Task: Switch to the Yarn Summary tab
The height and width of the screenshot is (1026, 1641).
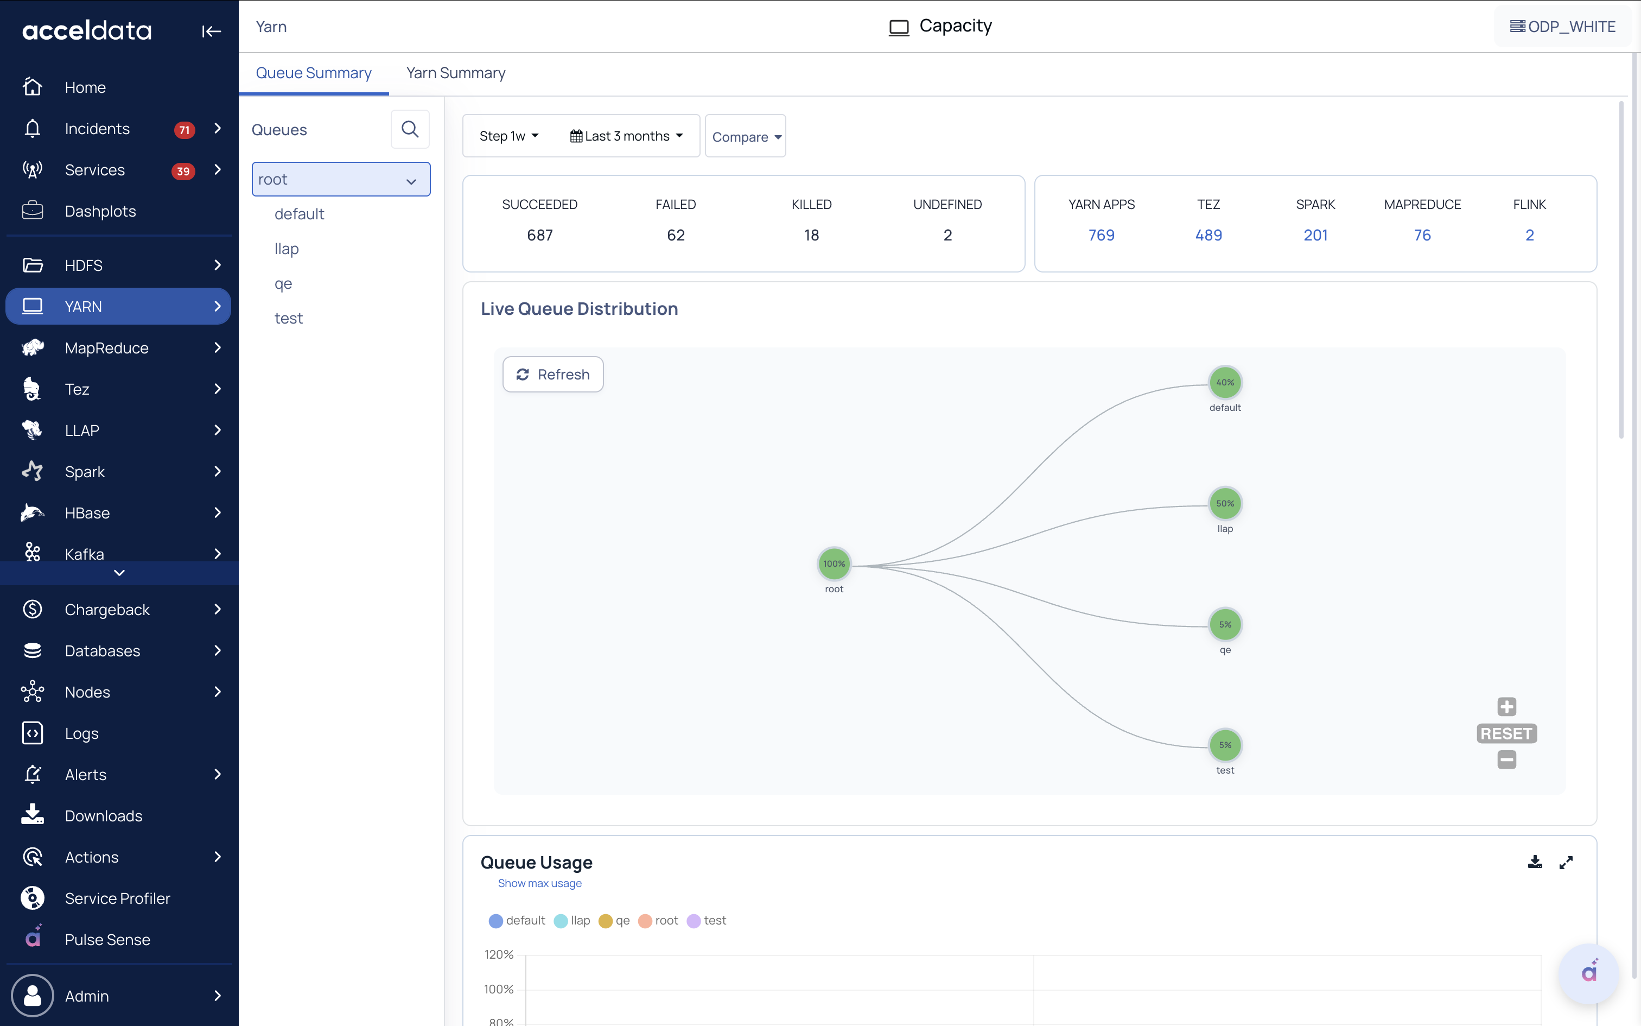Action: (455, 73)
